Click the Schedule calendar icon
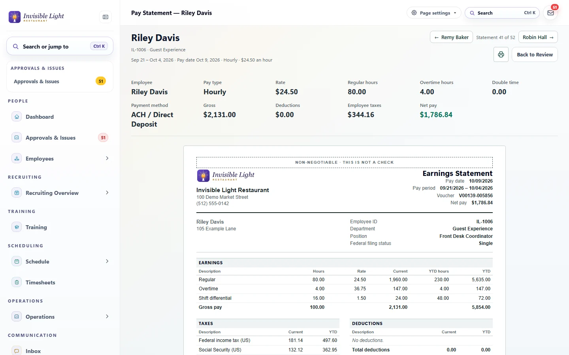This screenshot has height=355, width=569. tap(17, 262)
